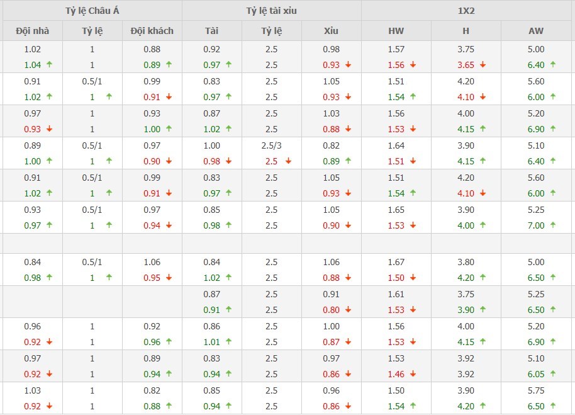Select the Tỷ lệ Châu Á header tab

coord(92,11)
